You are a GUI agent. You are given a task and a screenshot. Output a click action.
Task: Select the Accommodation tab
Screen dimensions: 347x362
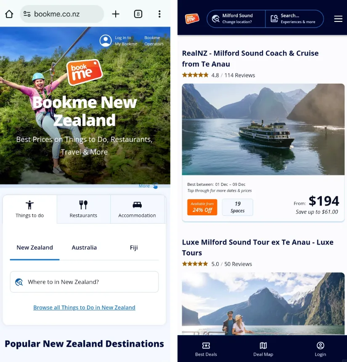[x=137, y=209]
